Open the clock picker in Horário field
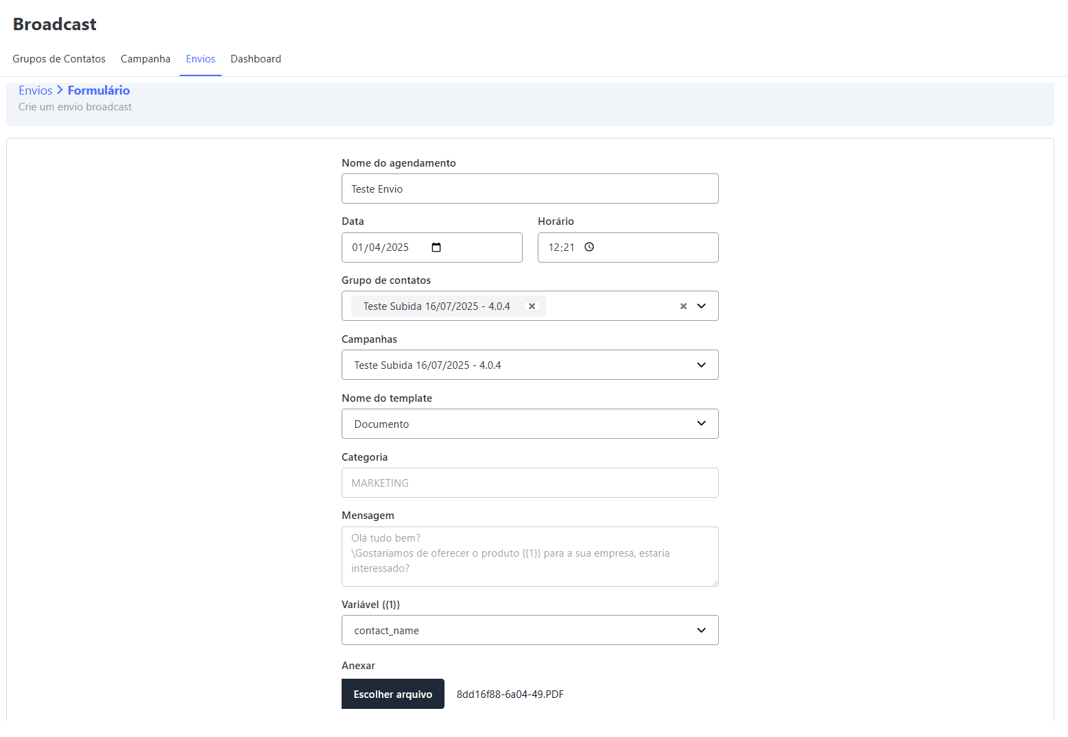This screenshot has height=737, width=1068. coord(589,247)
